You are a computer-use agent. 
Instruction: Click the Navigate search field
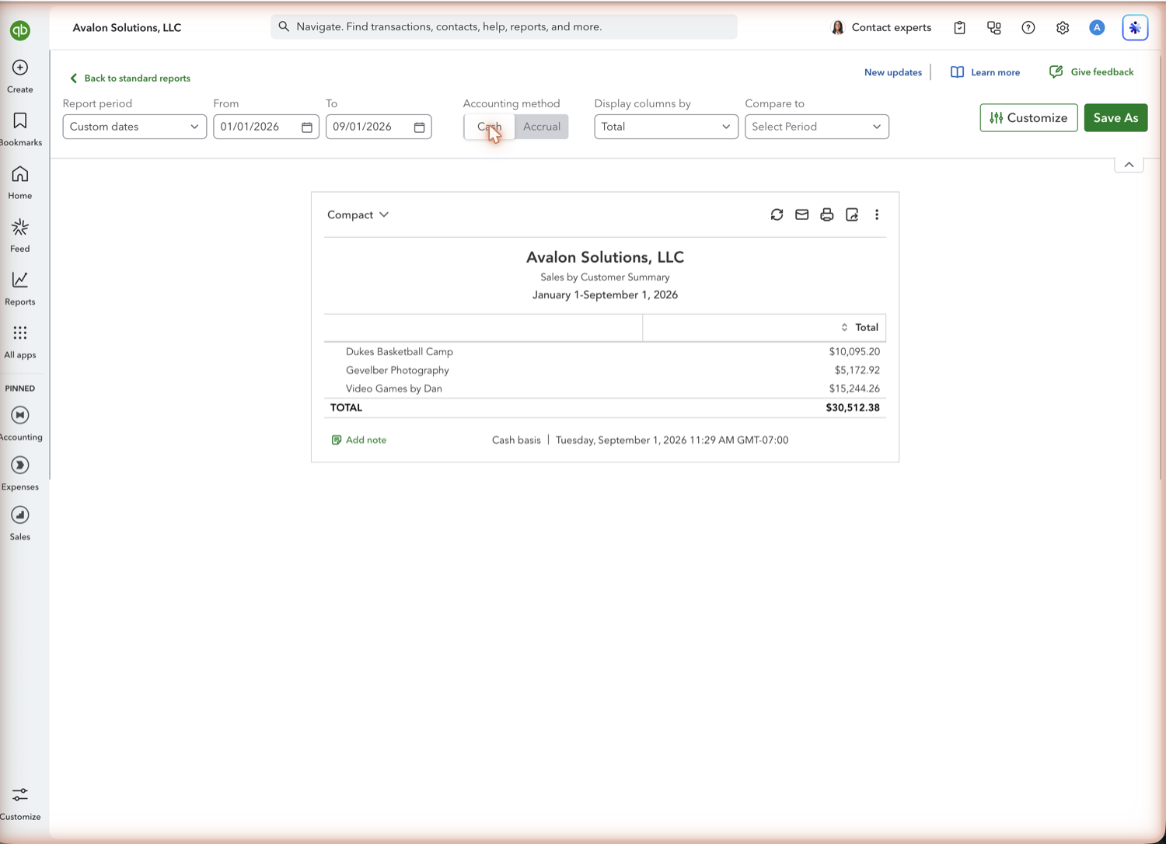coord(504,27)
